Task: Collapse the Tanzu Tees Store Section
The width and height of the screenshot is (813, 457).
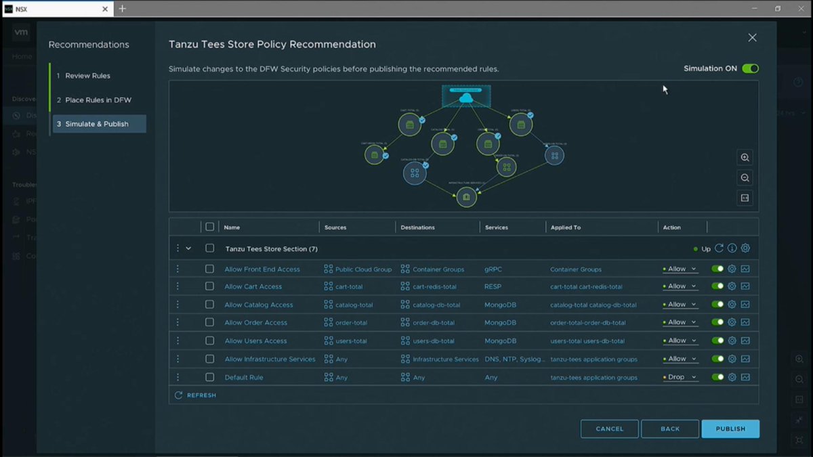Action: pyautogui.click(x=188, y=248)
